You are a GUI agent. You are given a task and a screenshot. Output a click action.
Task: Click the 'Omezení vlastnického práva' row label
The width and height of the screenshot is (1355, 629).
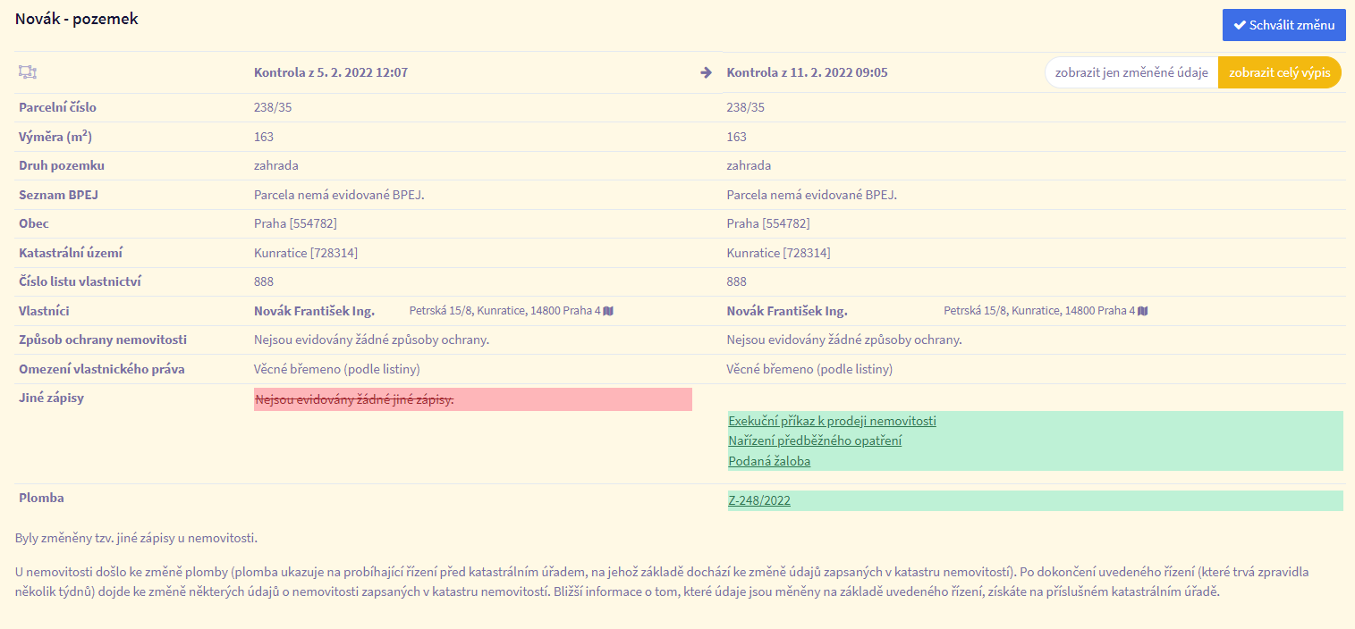click(x=101, y=369)
